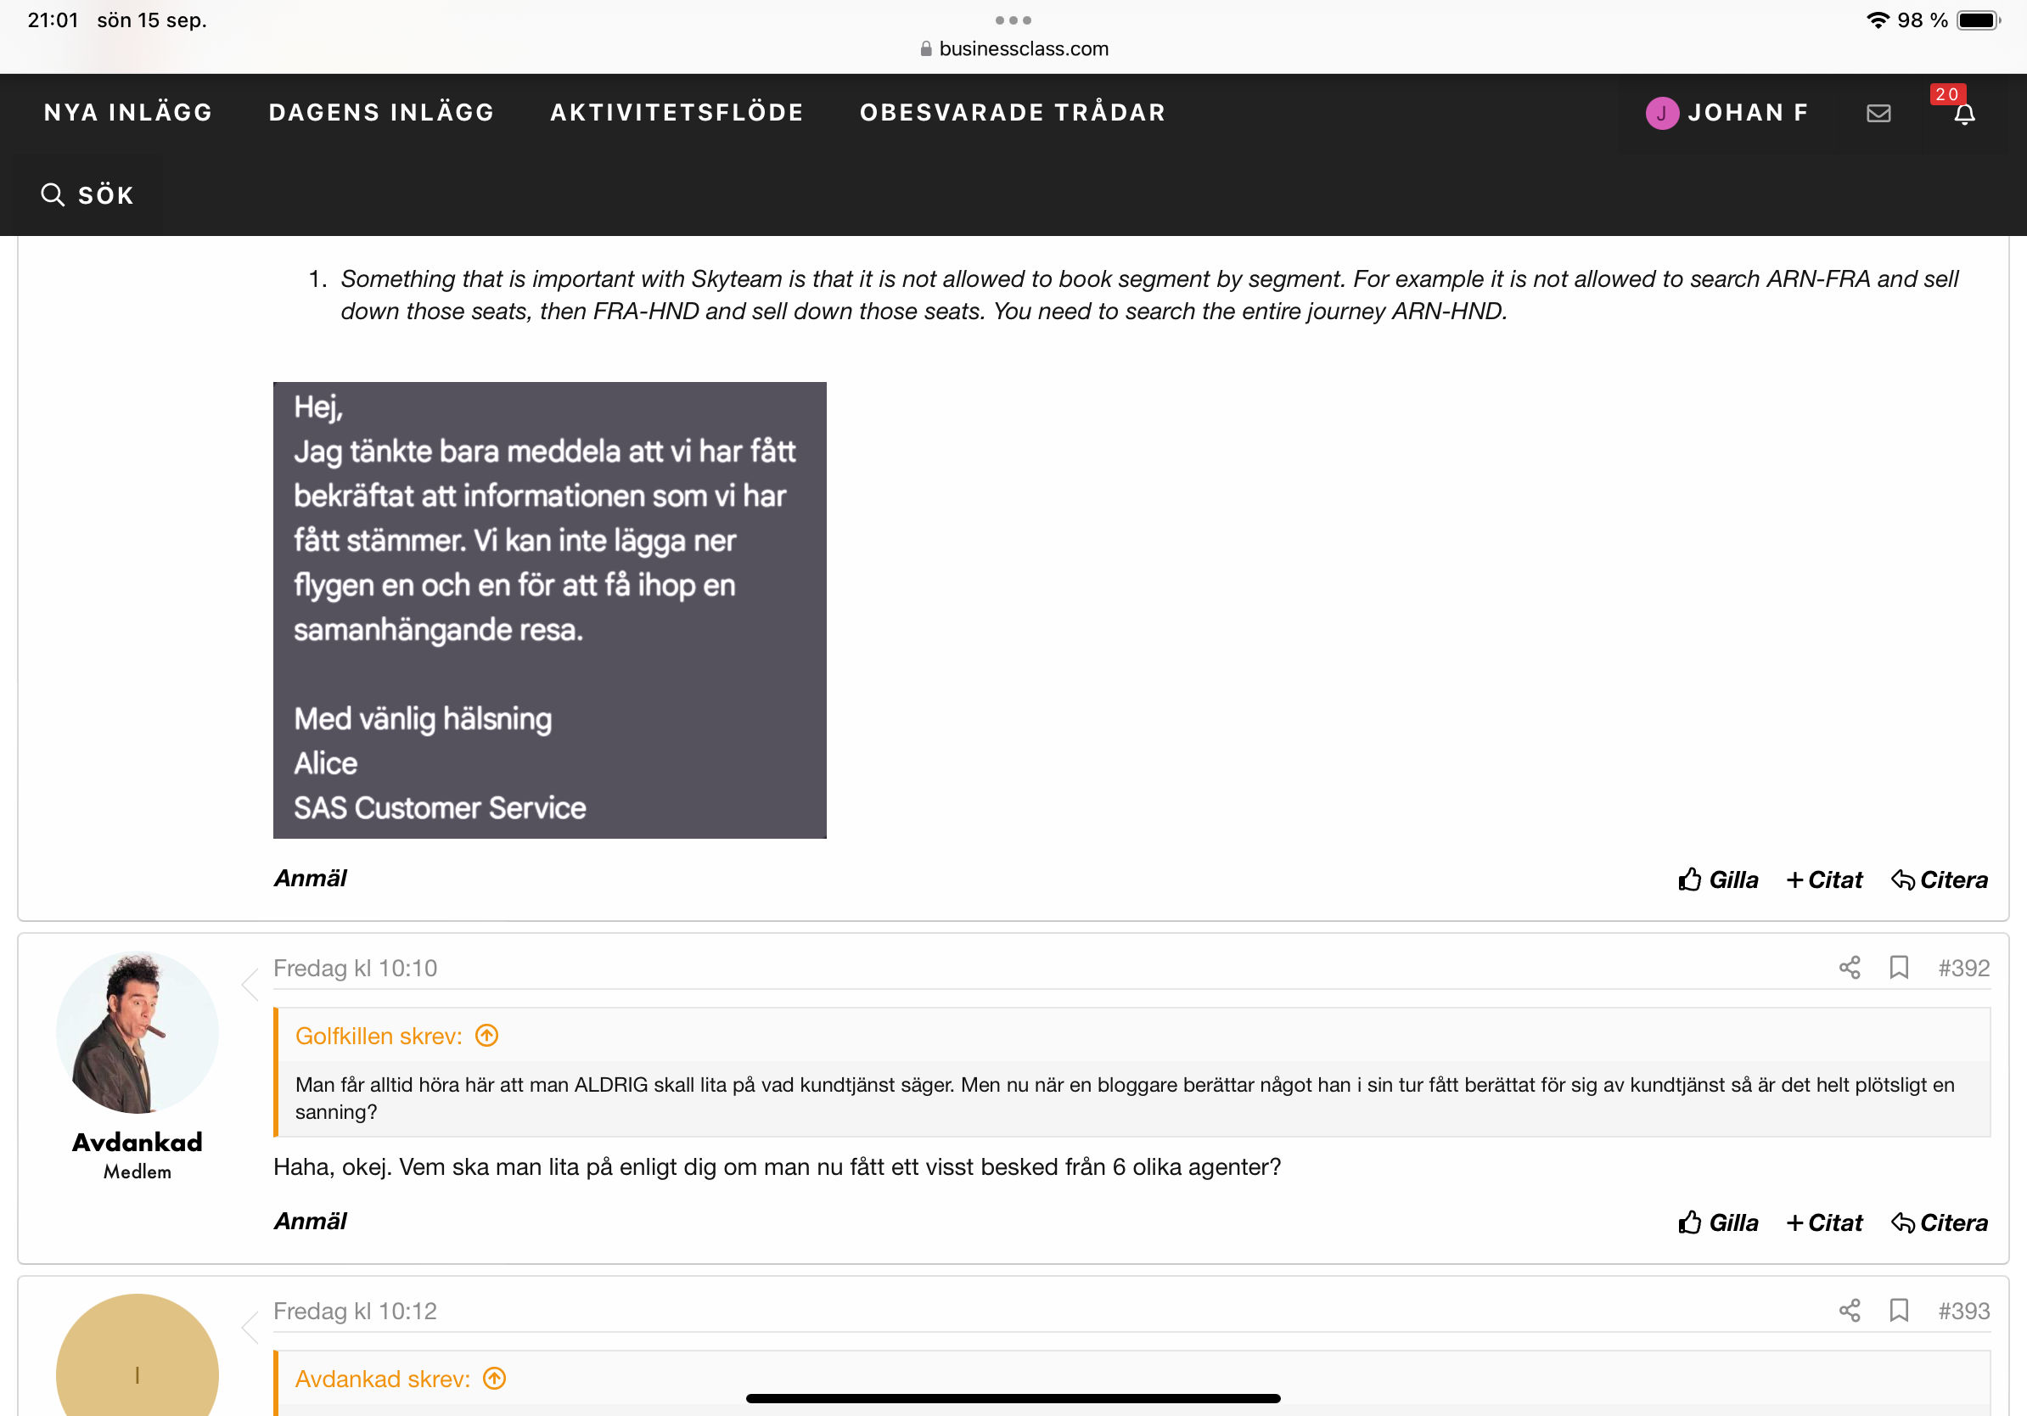2027x1416 pixels.
Task: Open Safari's three-dot multitasking menu
Action: tap(1013, 20)
